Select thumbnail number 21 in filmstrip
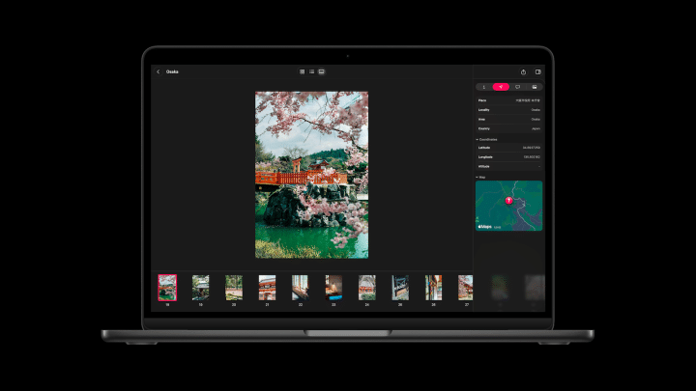Image resolution: width=696 pixels, height=391 pixels. pyautogui.click(x=267, y=288)
